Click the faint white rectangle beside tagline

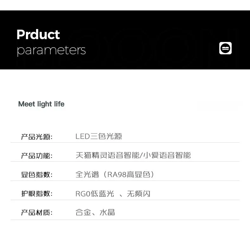coord(220,106)
